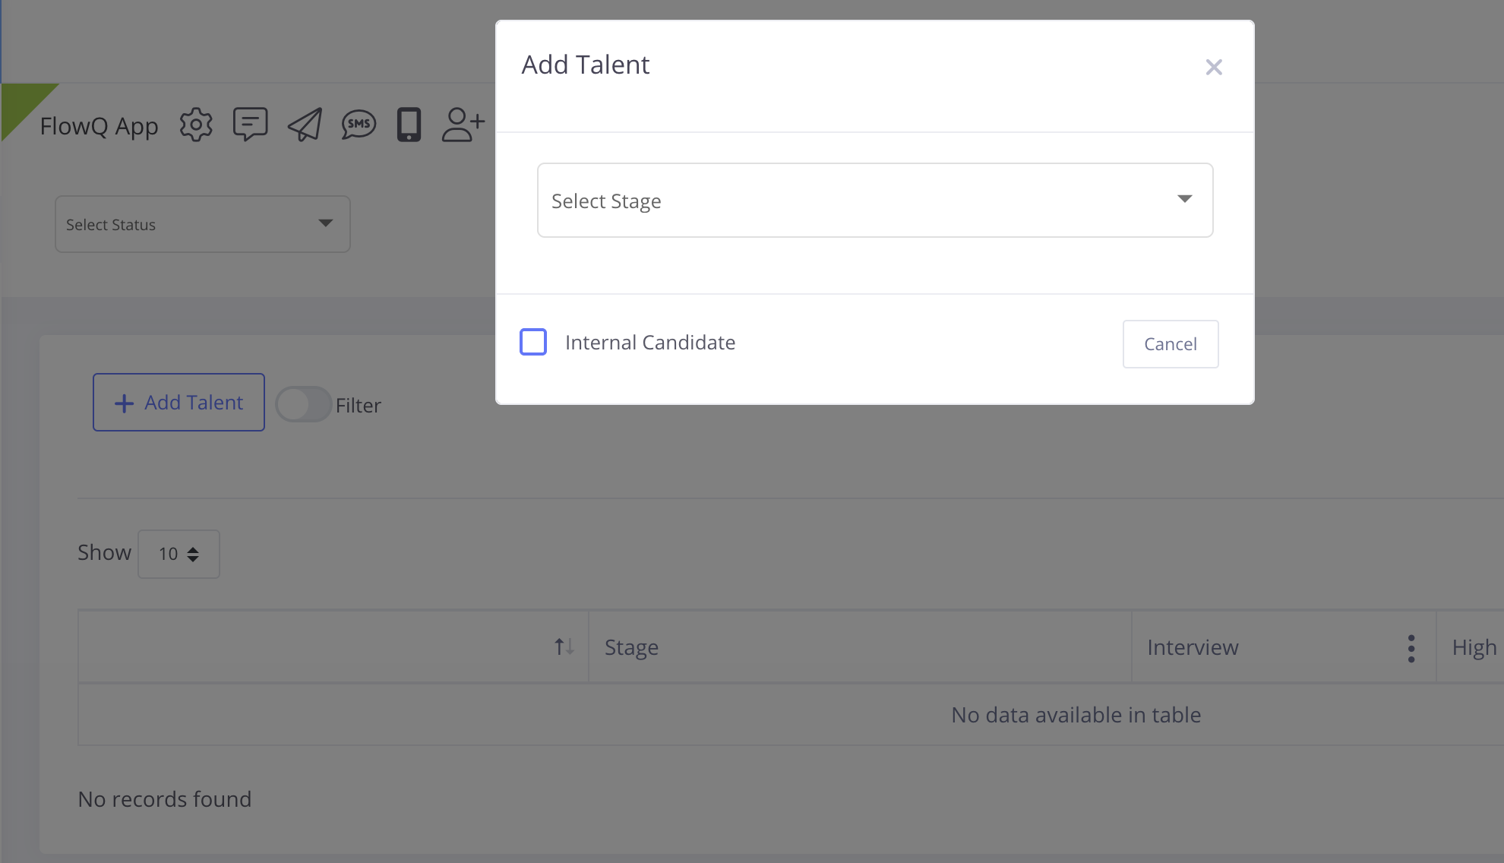Screen dimensions: 1504x863
Task: Click the sort arrows in table header
Action: pyautogui.click(x=564, y=646)
